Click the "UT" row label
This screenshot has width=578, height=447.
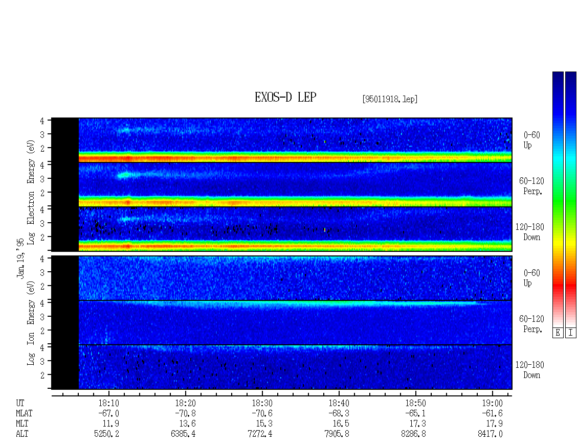(x=20, y=403)
